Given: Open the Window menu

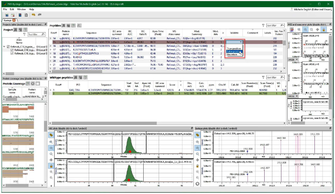Looking at the screenshot, I should pos(21,9).
